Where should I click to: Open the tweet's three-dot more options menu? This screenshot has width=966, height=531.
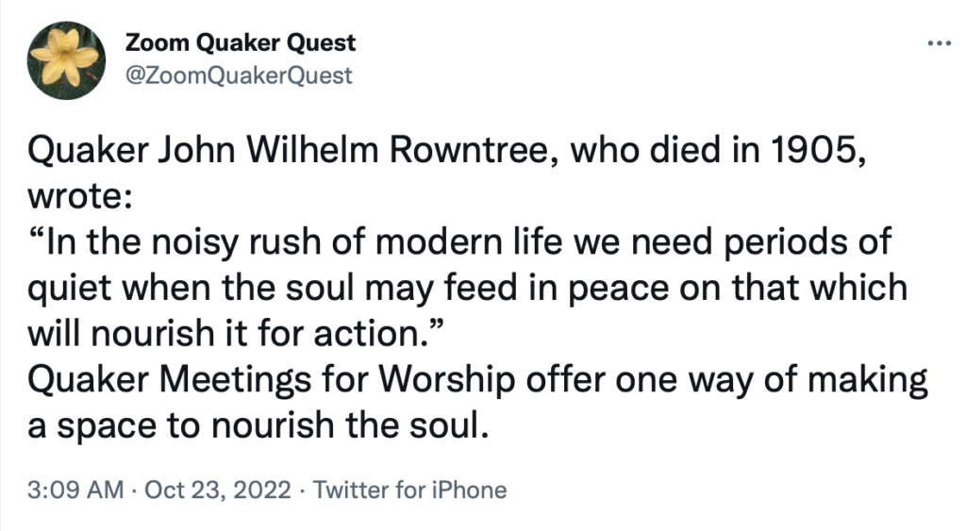point(939,44)
